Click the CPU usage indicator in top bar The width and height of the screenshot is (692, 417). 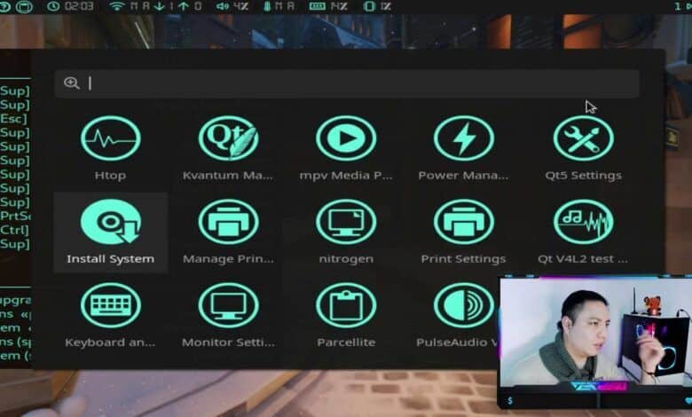coord(378,6)
